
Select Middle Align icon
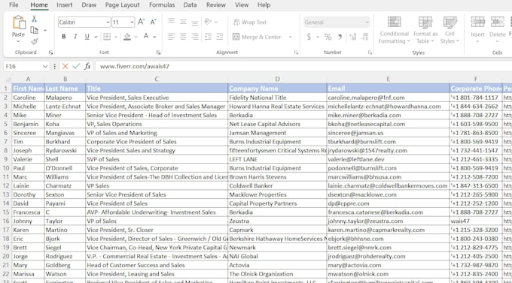click(183, 22)
